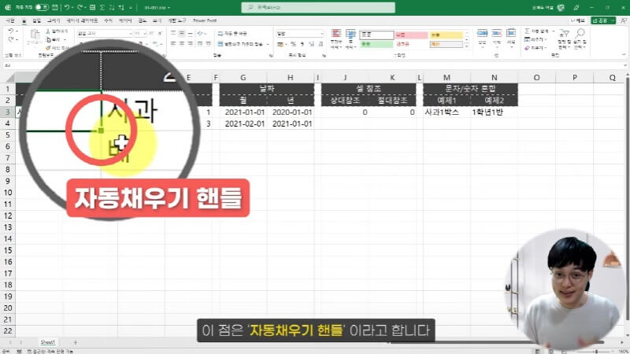This screenshot has height=354, width=630.
Task: Open the quick access toolbar customize arrow
Action: 131,8
